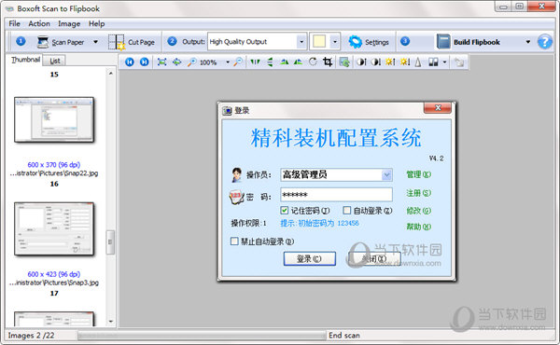This screenshot has width=560, height=345.
Task: Click the greyed-out icon at toolbar end
Action: (459, 62)
